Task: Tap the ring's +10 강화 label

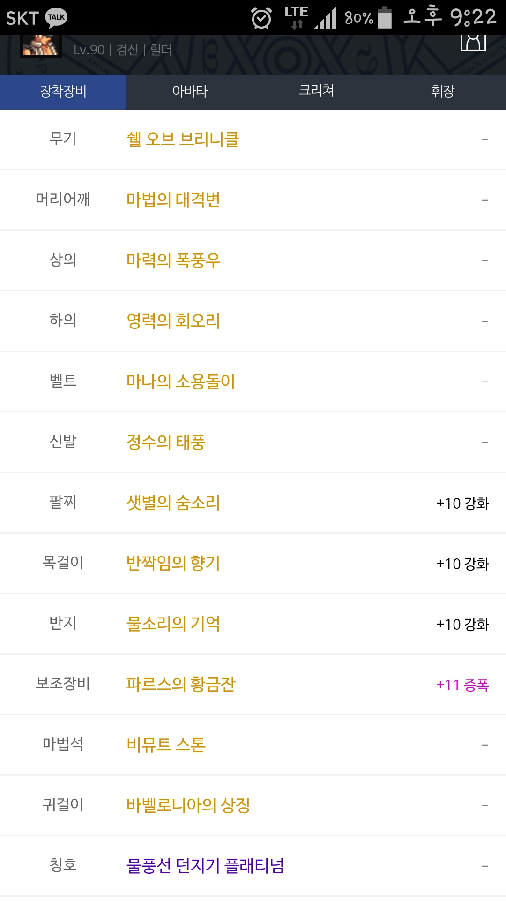Action: coord(462,625)
